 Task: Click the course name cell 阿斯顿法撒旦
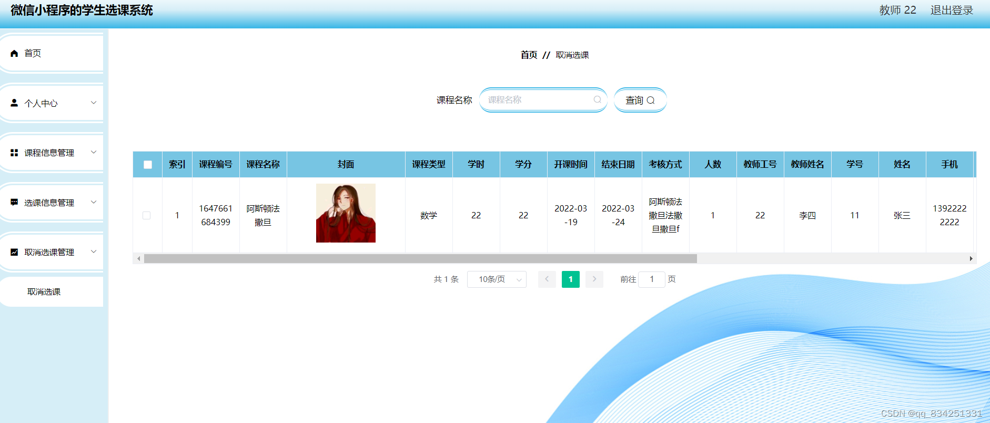tap(263, 215)
